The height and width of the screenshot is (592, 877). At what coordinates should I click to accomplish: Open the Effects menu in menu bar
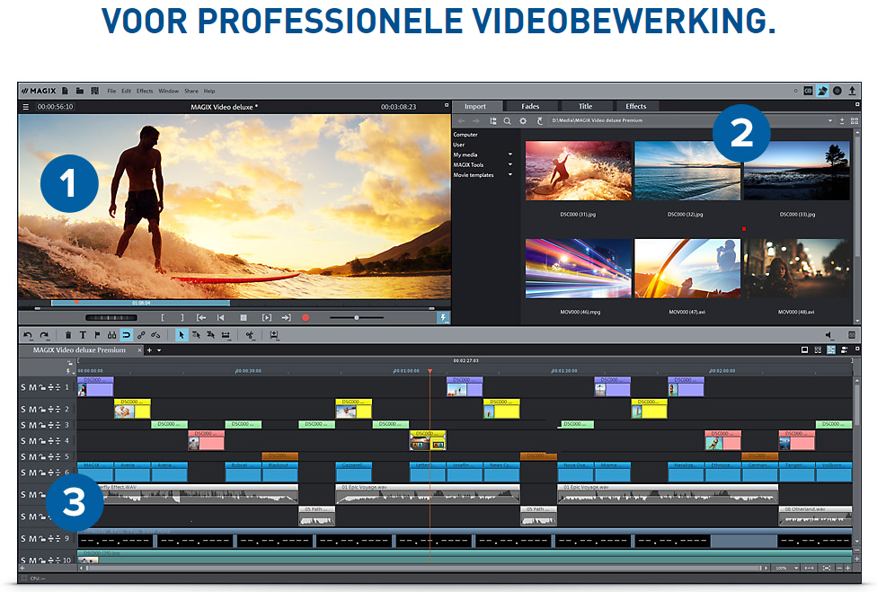[x=145, y=91]
